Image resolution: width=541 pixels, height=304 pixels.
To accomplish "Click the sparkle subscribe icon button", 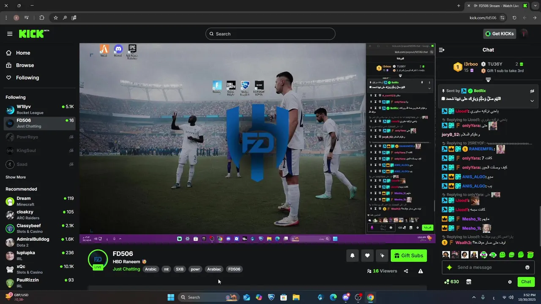I will tap(382, 255).
